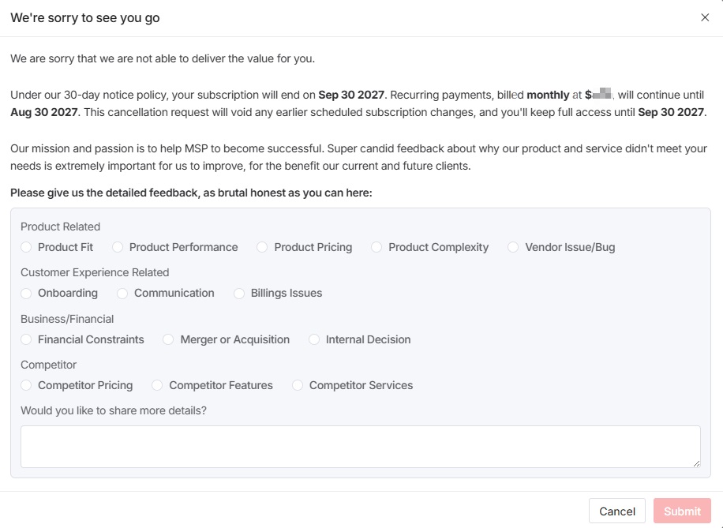Select Competitor Pricing option

tap(26, 385)
